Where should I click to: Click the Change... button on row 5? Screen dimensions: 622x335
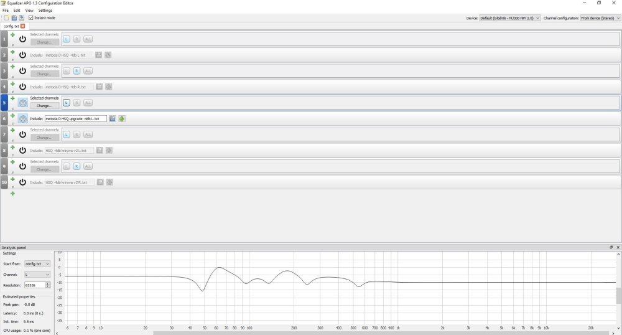click(x=45, y=105)
